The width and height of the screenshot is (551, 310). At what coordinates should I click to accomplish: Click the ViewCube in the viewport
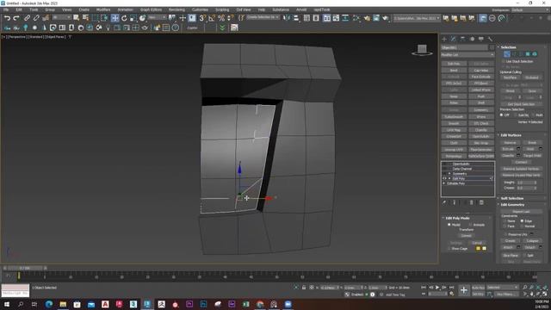click(x=422, y=50)
